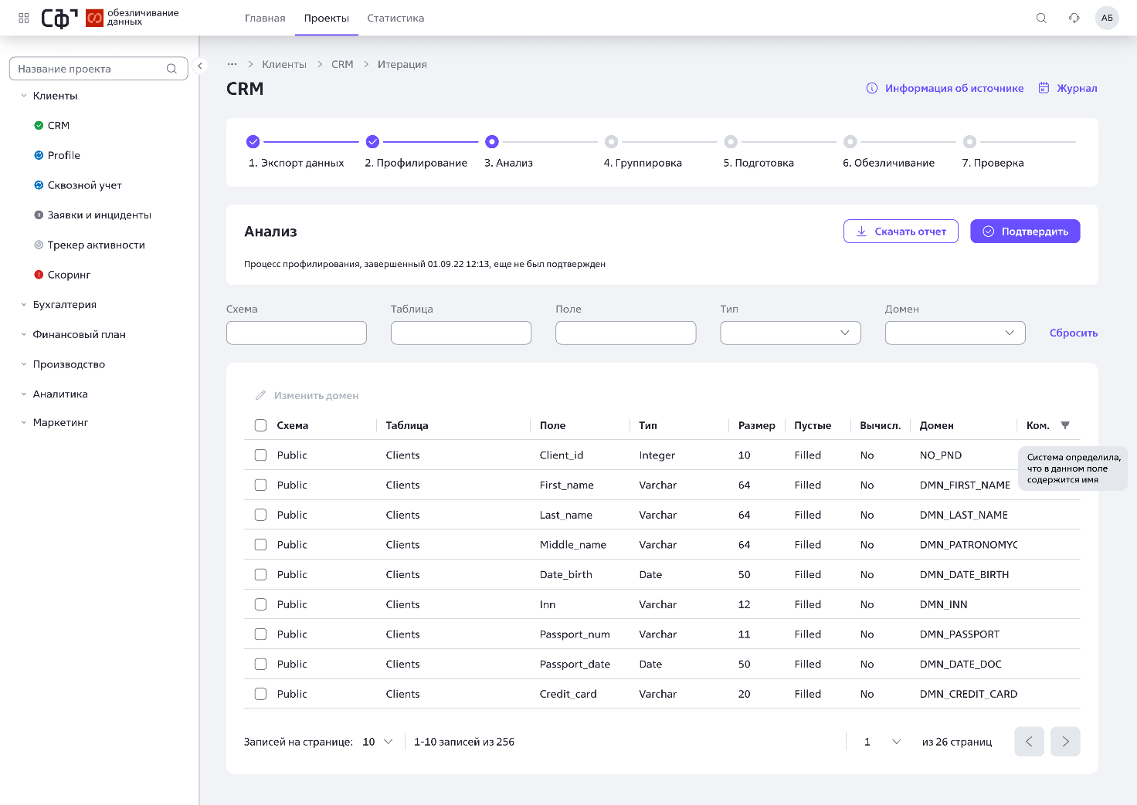The width and height of the screenshot is (1137, 805).
Task: Open the Домен filter dropdown
Action: [x=955, y=333]
